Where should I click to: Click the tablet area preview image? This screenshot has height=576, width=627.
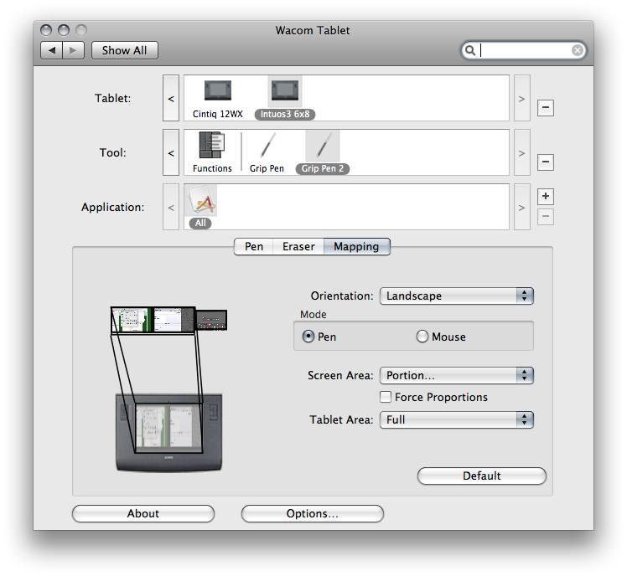[168, 433]
